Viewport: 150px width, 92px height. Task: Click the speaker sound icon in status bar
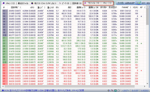(x=109, y=90)
